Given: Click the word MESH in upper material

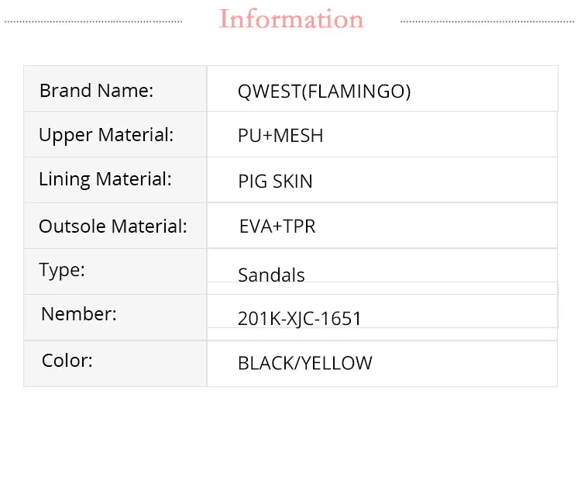Looking at the screenshot, I should (297, 136).
